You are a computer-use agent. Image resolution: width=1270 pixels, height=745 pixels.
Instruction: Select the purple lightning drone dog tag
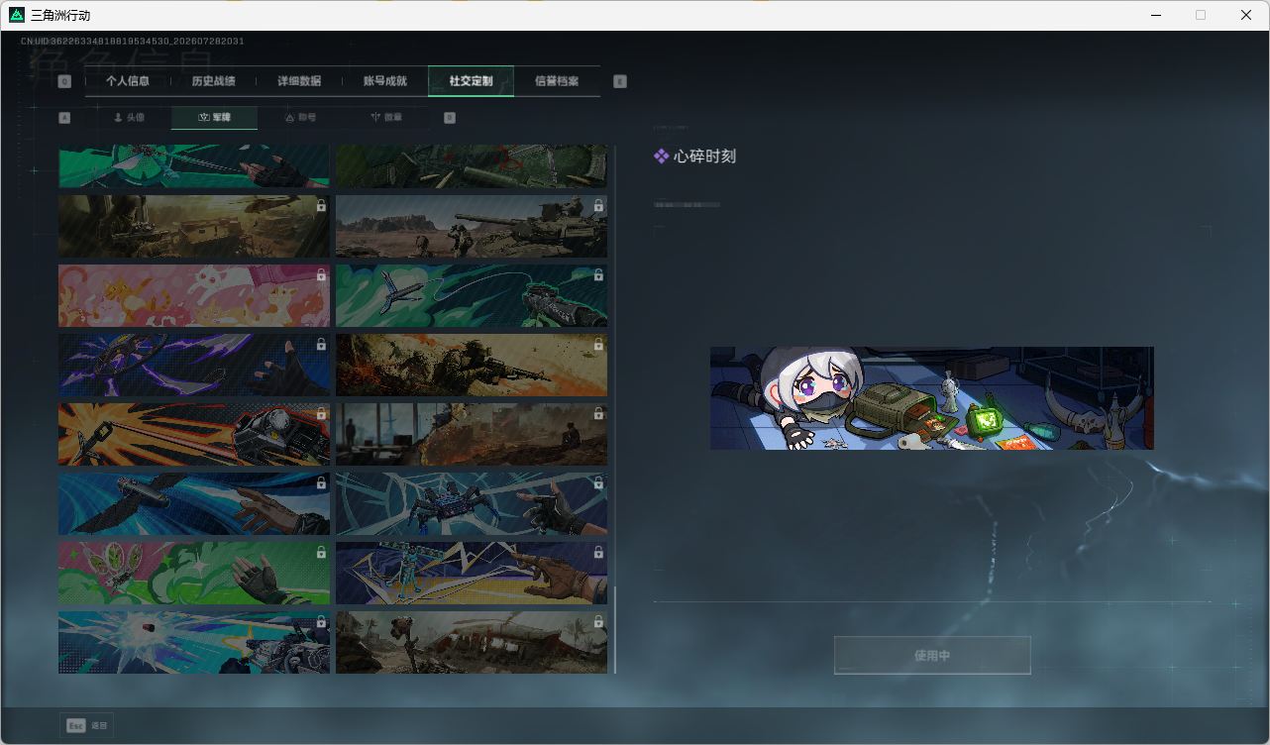pos(194,365)
